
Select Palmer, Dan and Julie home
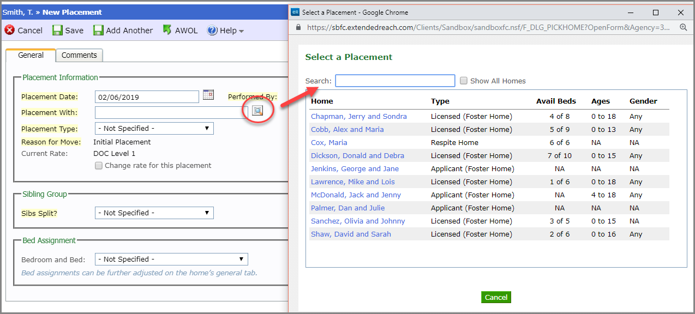pos(347,208)
